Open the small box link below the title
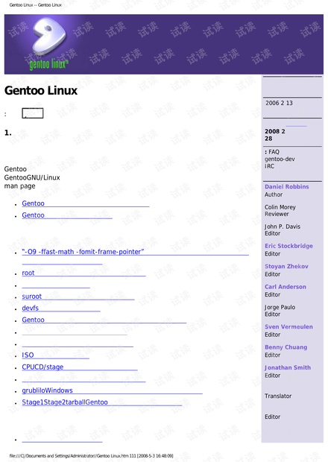328x462 pixels. (x=32, y=113)
